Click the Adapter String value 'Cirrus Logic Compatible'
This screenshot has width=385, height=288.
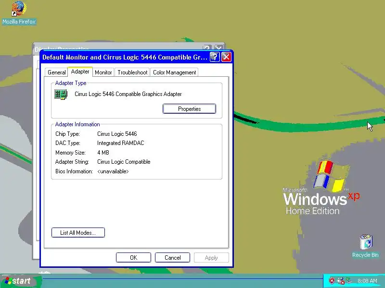[124, 162]
